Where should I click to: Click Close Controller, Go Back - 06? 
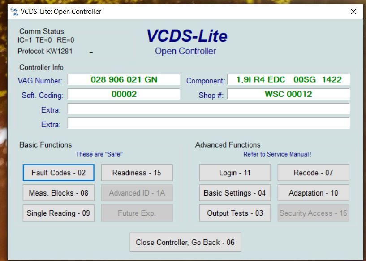point(185,242)
